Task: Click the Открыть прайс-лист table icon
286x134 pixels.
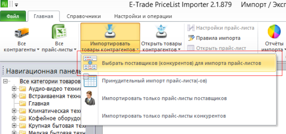Action: tap(191, 48)
